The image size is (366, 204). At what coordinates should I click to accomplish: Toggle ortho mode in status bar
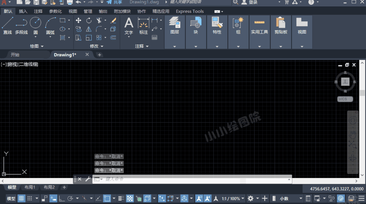click(x=62, y=198)
